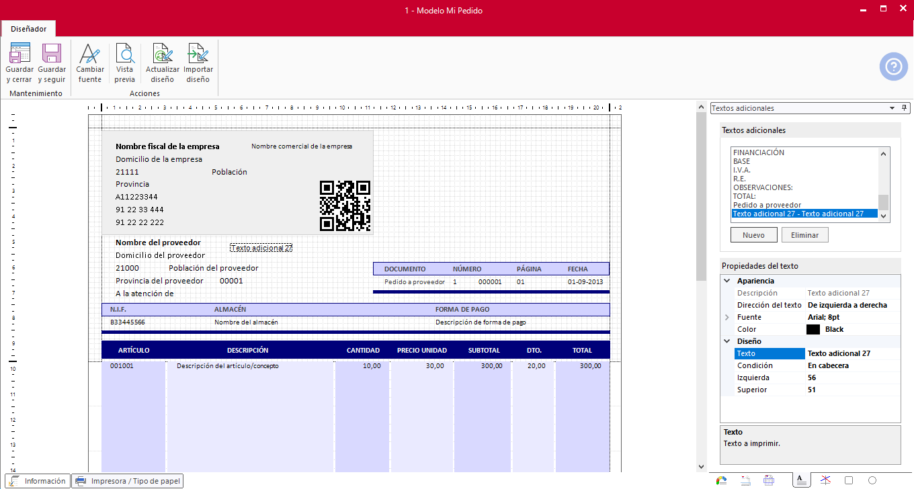
Task: Select the QR code on the design
Action: coord(345,206)
